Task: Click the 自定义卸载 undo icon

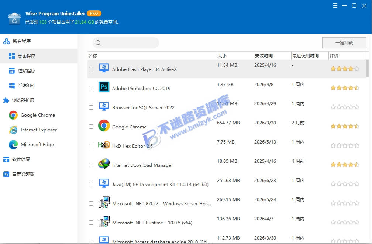Action: point(6,174)
